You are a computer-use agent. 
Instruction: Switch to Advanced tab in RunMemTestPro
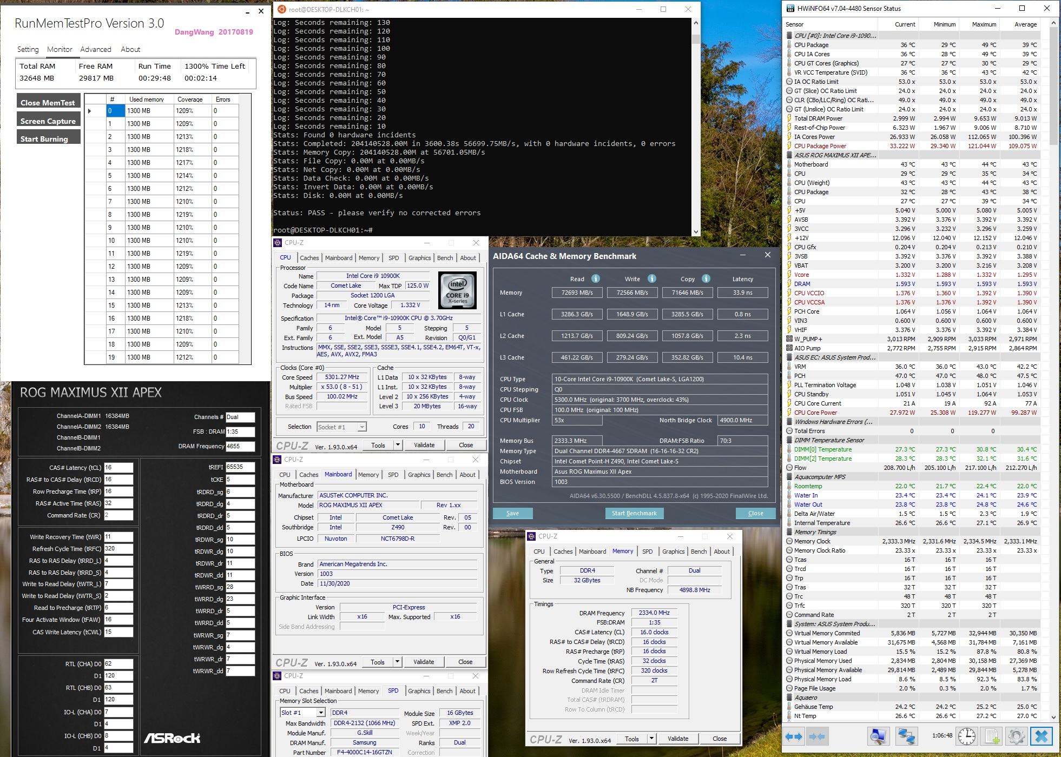tap(96, 49)
